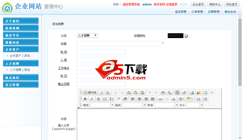
Task: Click the New Page icon in editor toolbar
Action: click(x=101, y=92)
